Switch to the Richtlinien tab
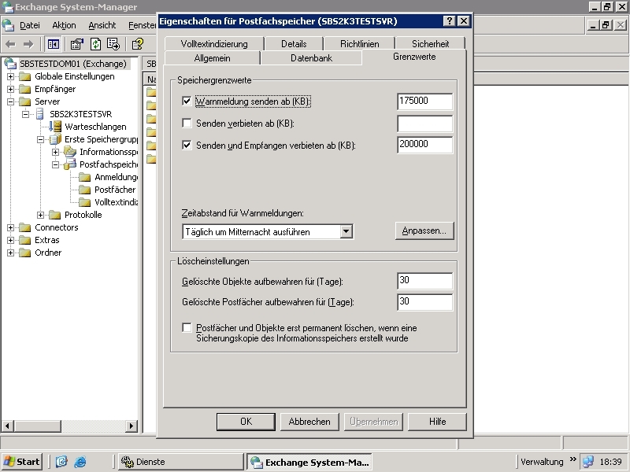The height and width of the screenshot is (472, 630). [360, 44]
